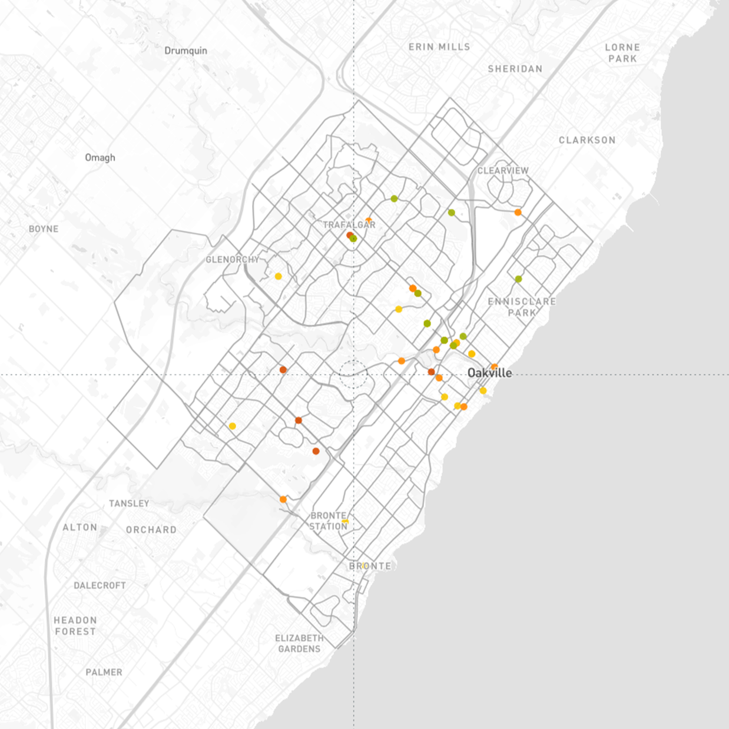Select the dark orange marker above Bronte Station
Screen dimensions: 729x729
click(316, 450)
